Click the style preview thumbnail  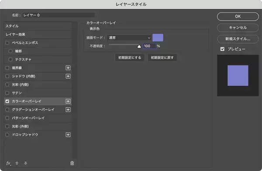[x=238, y=76]
